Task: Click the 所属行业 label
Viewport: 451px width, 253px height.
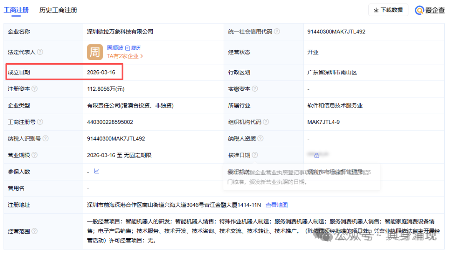Action: tap(239, 105)
